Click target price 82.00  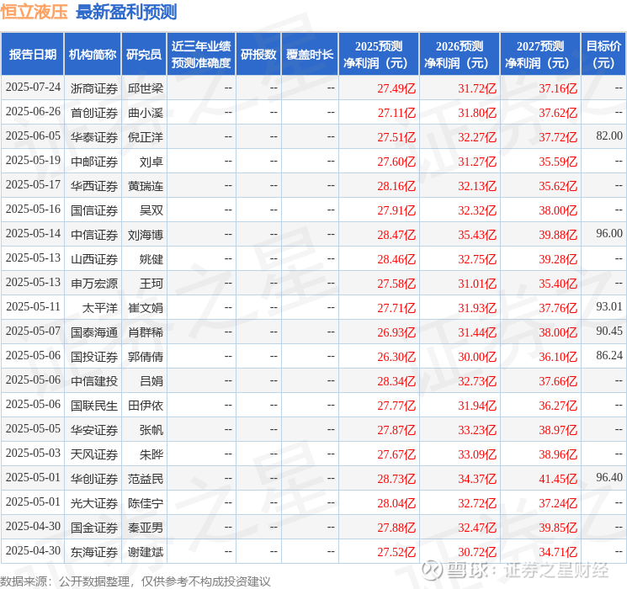click(x=609, y=136)
